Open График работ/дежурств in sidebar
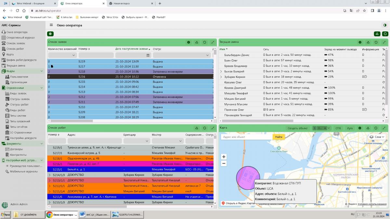 pos(21,60)
